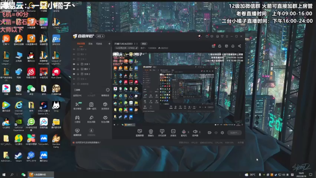Open the bell notification icon
The height and width of the screenshot is (178, 316).
click(x=233, y=46)
